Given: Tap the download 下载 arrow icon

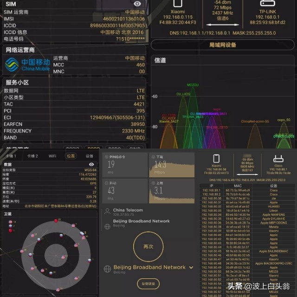Looking at the screenshot, I should coord(153,157).
